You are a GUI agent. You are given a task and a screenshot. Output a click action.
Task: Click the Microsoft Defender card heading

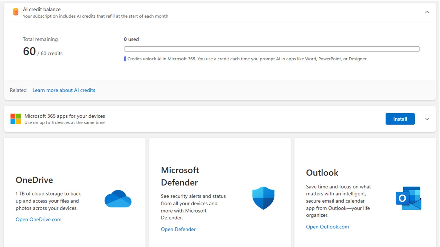tap(180, 176)
